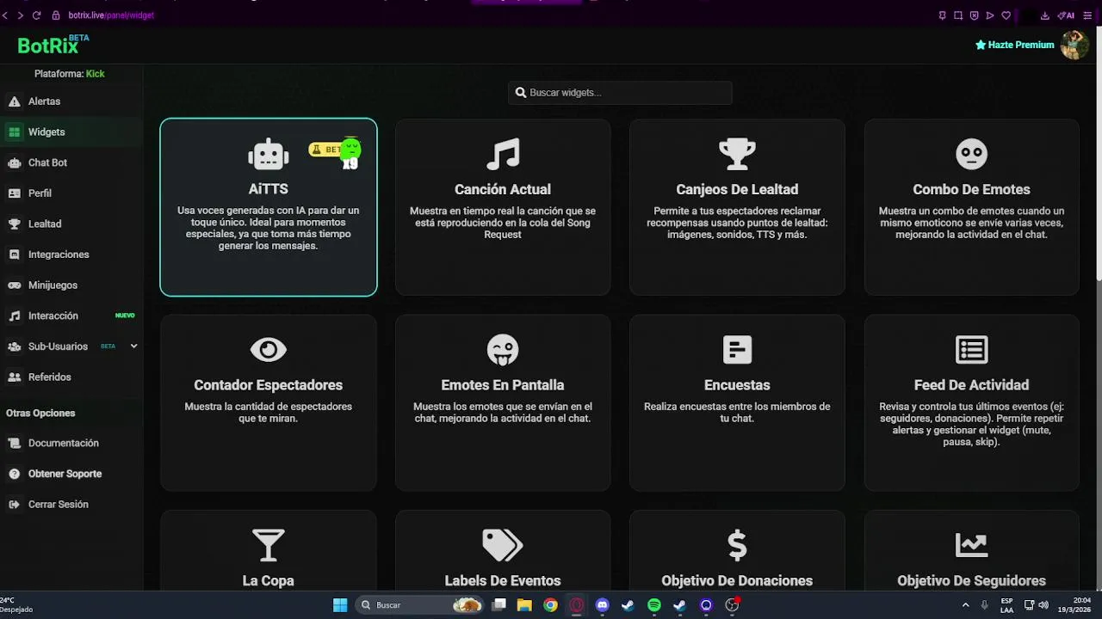Reload the page with the refresh icon
This screenshot has width=1102, height=619.
[x=36, y=15]
